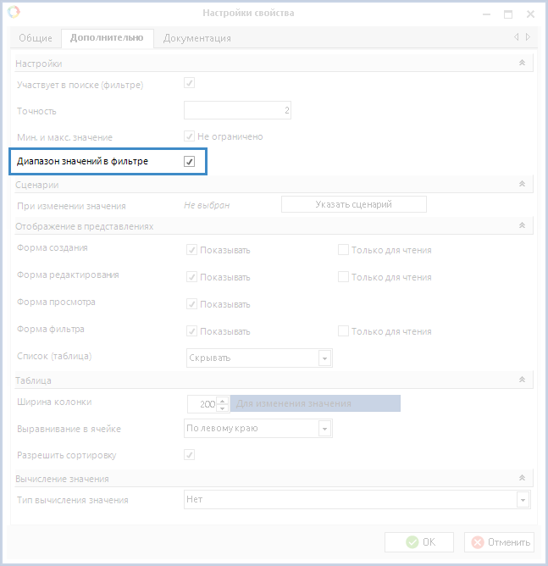Viewport: 548px width, 566px height.
Task: Enable Только для чтения for Форма создания
Action: (x=343, y=250)
